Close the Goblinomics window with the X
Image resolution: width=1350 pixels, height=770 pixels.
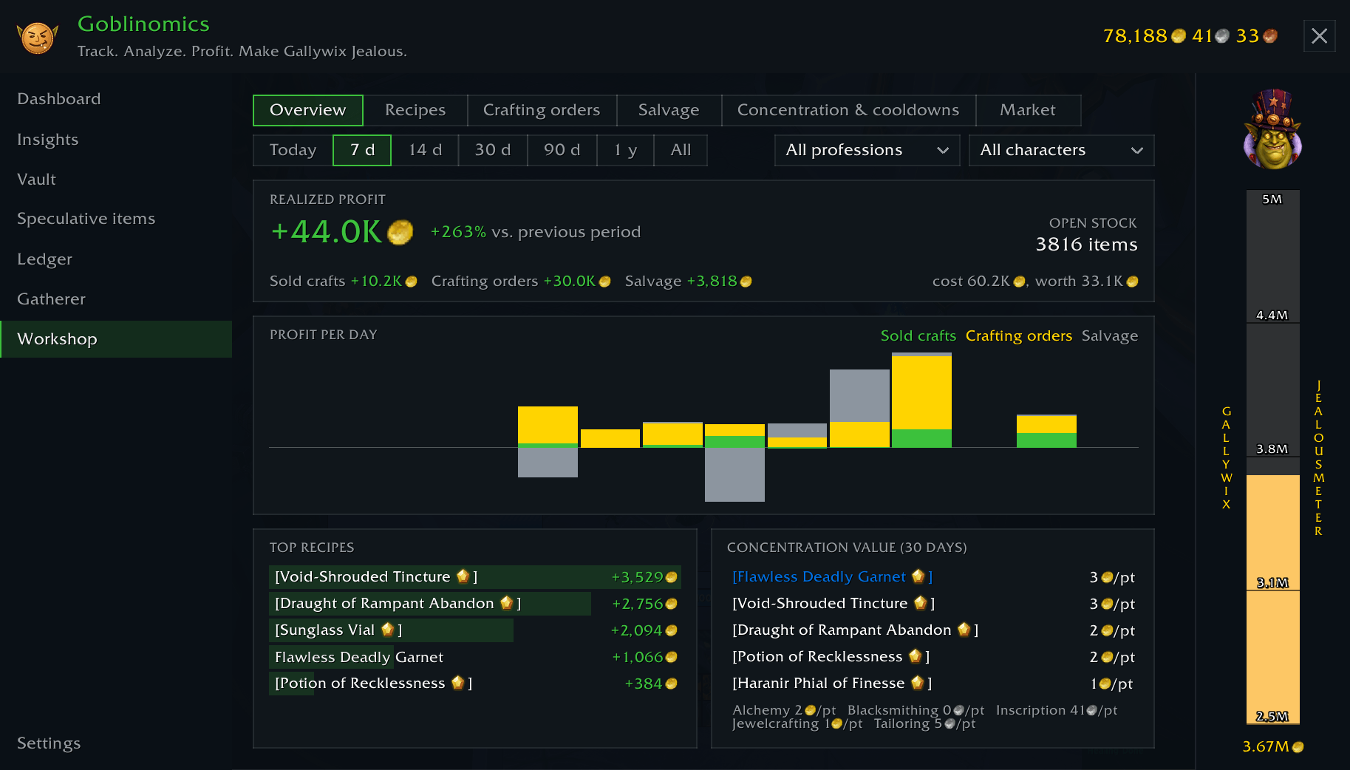coord(1319,35)
